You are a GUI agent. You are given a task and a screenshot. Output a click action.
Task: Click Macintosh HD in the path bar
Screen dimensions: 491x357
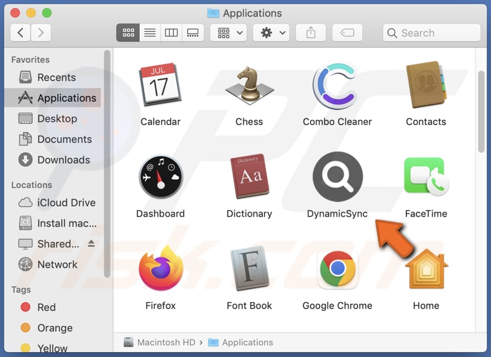159,342
